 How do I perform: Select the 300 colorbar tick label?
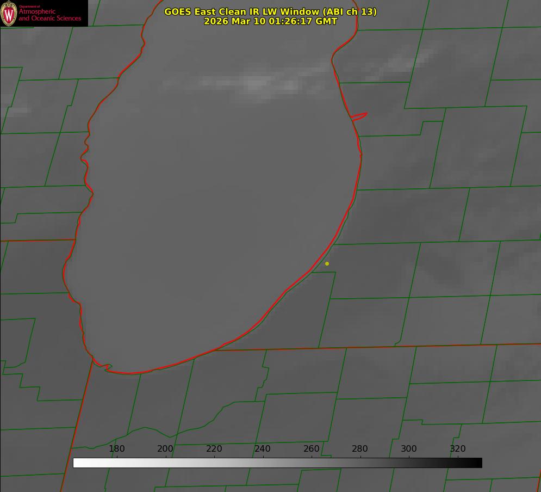pos(409,449)
